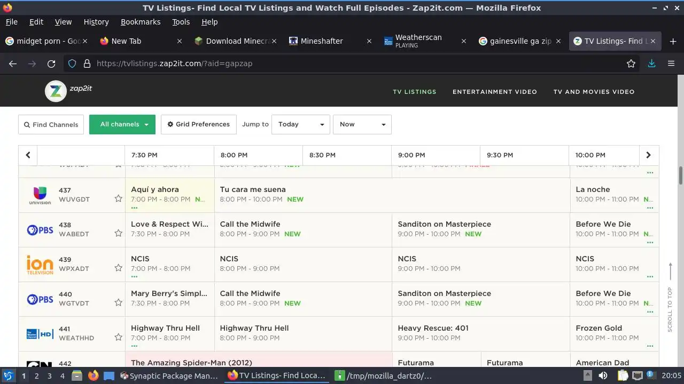Switch to the gainesville ga zip tab
The height and width of the screenshot is (384, 684).
pyautogui.click(x=520, y=41)
